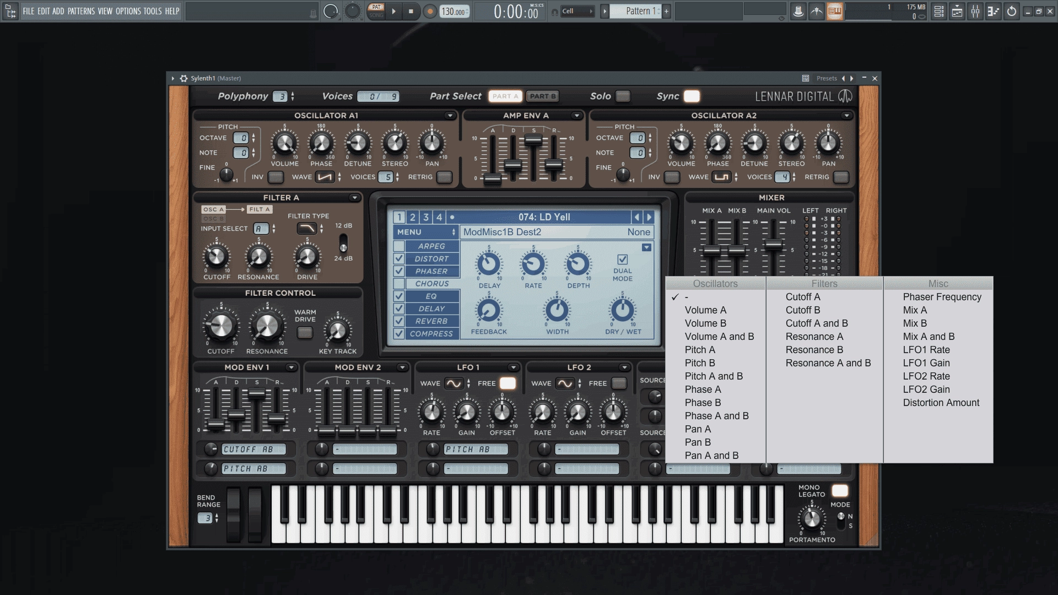Enable the CHORUS effect checkbox

coord(399,284)
